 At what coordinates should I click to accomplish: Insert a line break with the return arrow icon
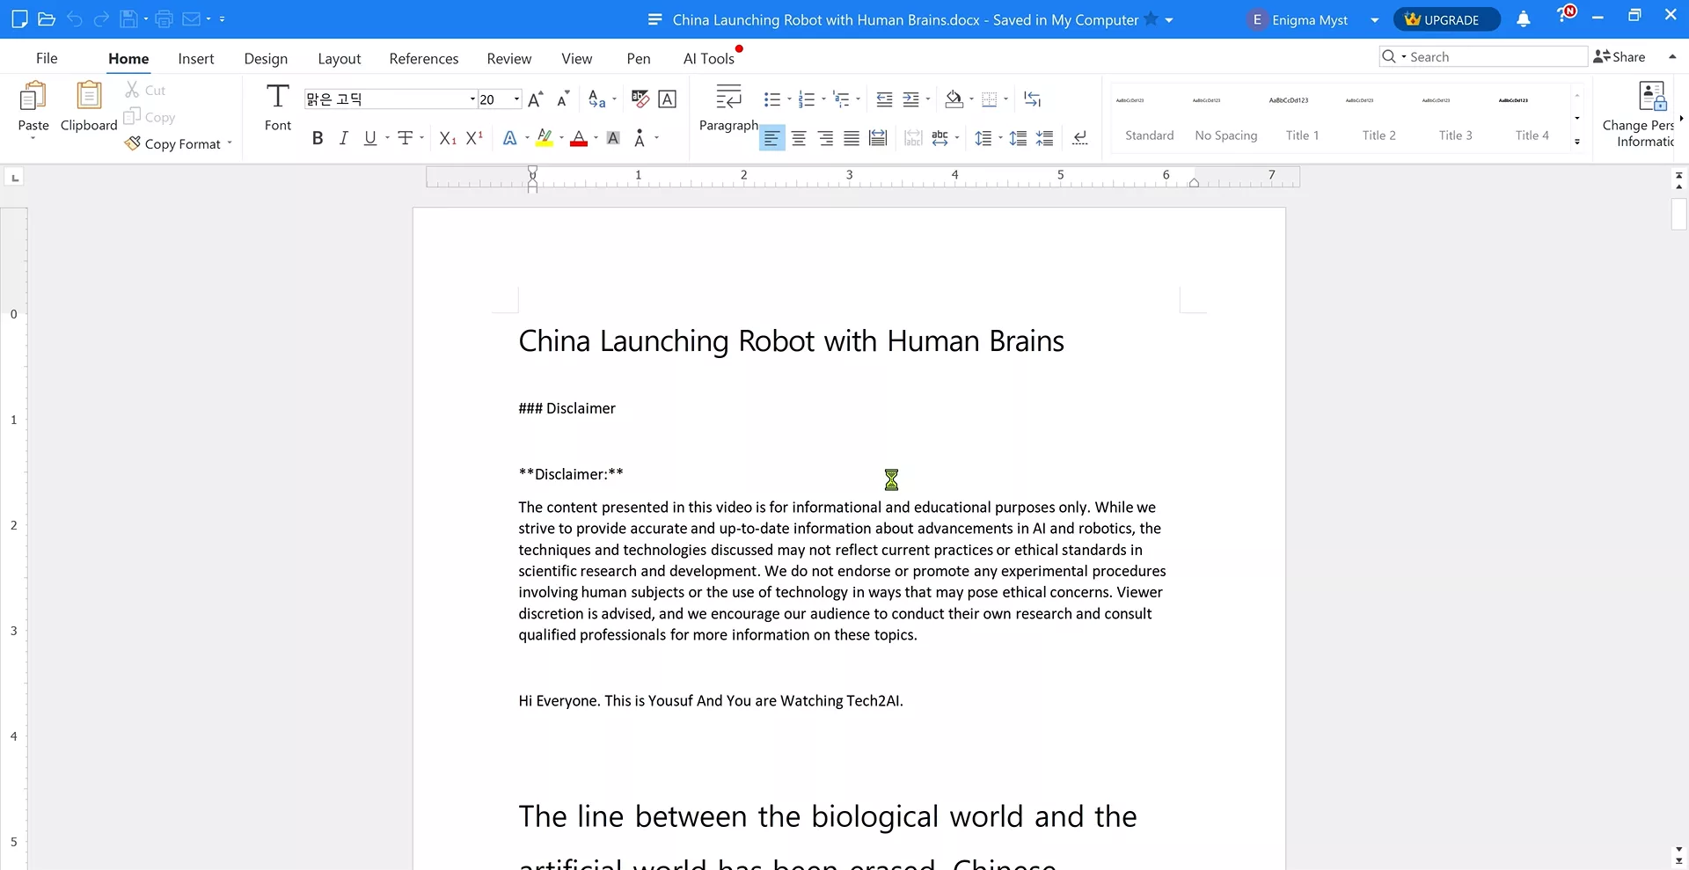tap(1080, 138)
